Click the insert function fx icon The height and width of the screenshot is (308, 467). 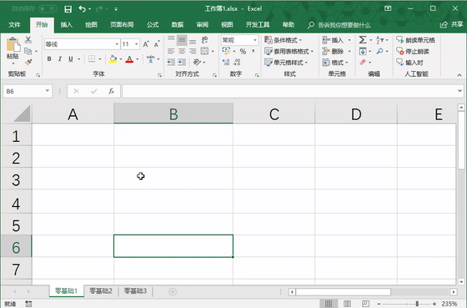coord(112,91)
